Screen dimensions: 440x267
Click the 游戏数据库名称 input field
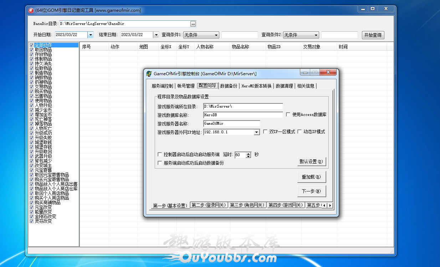[243, 115]
